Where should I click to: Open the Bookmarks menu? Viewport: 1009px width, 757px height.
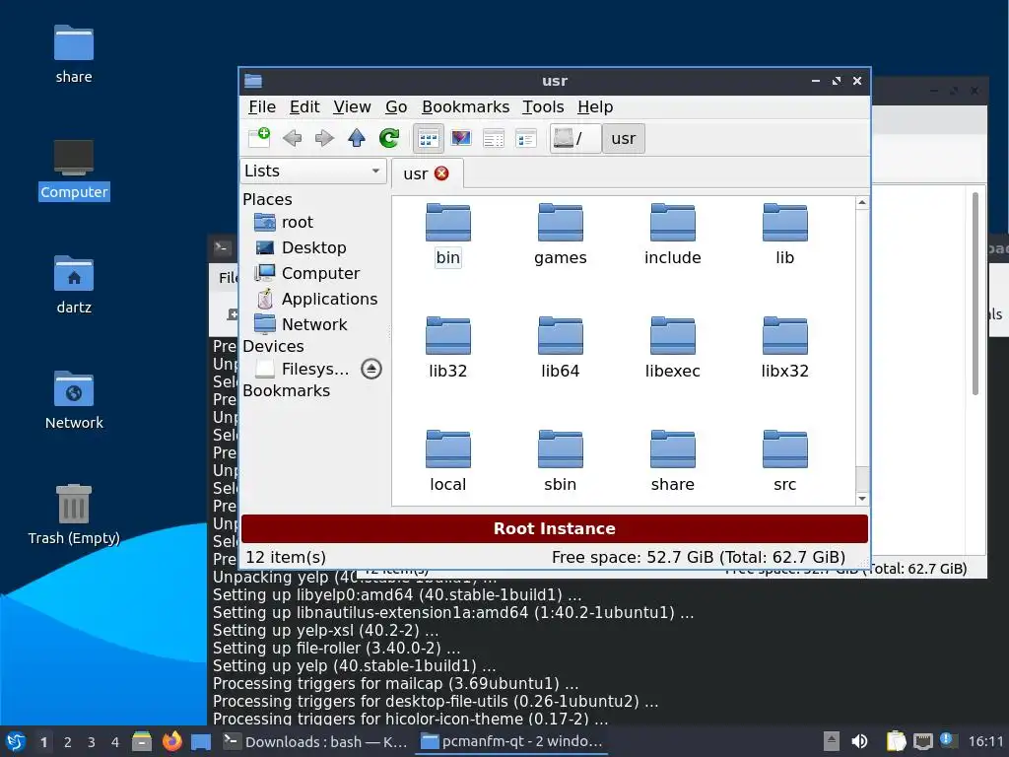465,106
